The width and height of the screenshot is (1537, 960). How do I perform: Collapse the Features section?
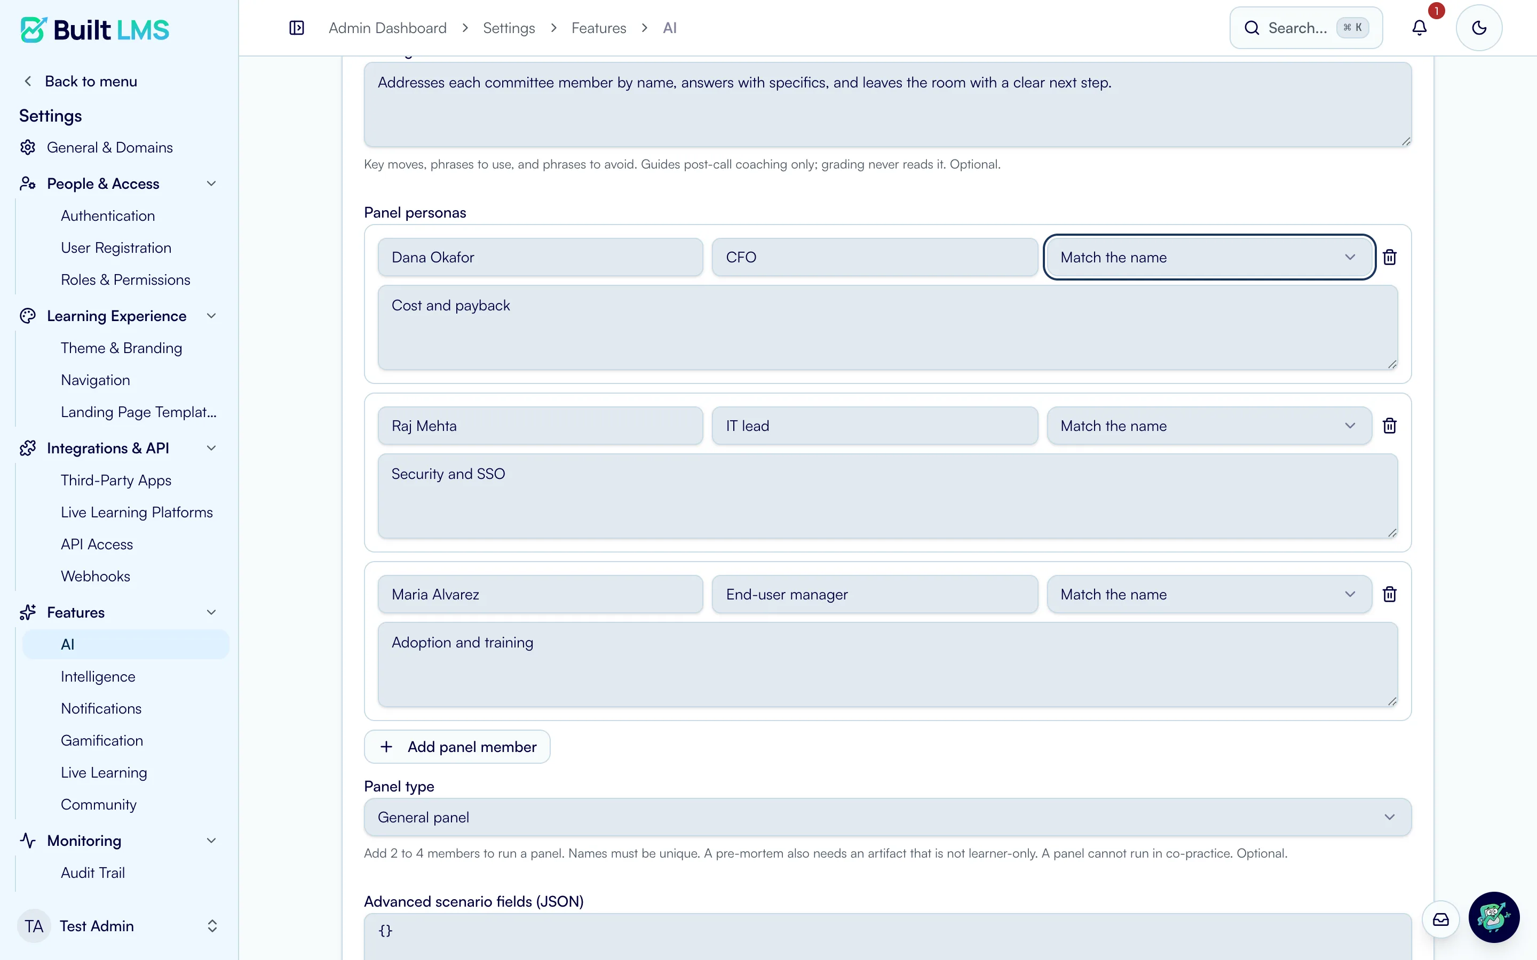click(211, 612)
